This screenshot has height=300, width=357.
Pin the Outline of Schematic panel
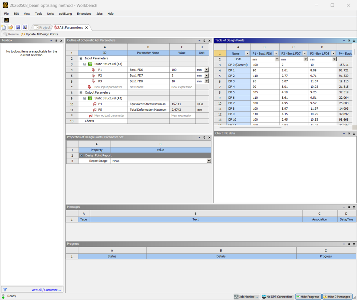pyautogui.click(x=204, y=41)
